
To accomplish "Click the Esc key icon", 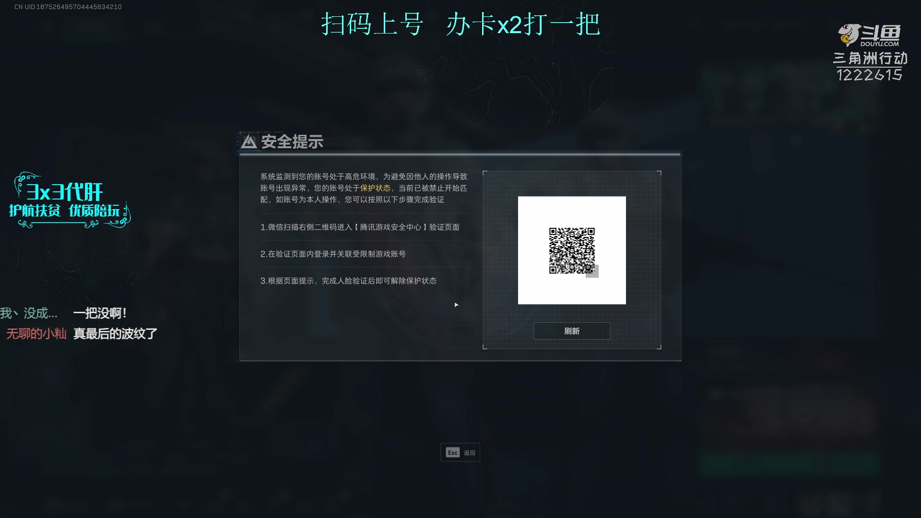I will (453, 452).
